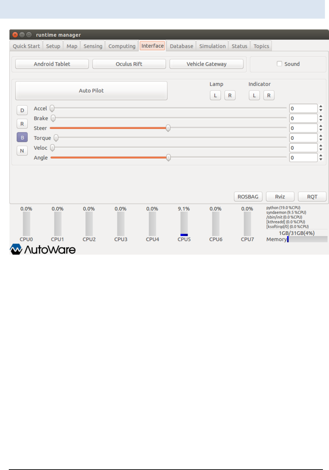Decrease Steer value with down arrow
This screenshot has width=329, height=470.
coord(321,130)
